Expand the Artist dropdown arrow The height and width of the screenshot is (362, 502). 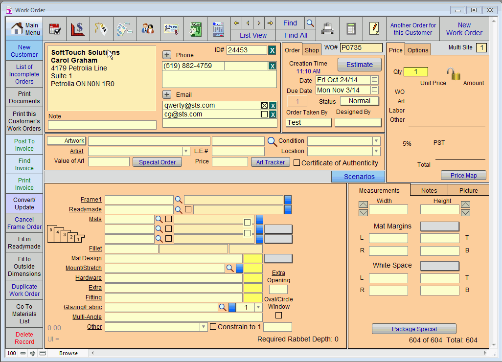click(x=186, y=152)
